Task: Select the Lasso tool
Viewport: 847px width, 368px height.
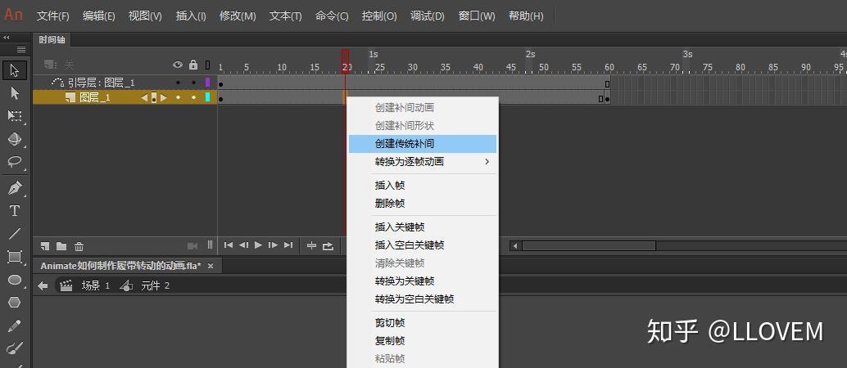Action: pos(15,161)
